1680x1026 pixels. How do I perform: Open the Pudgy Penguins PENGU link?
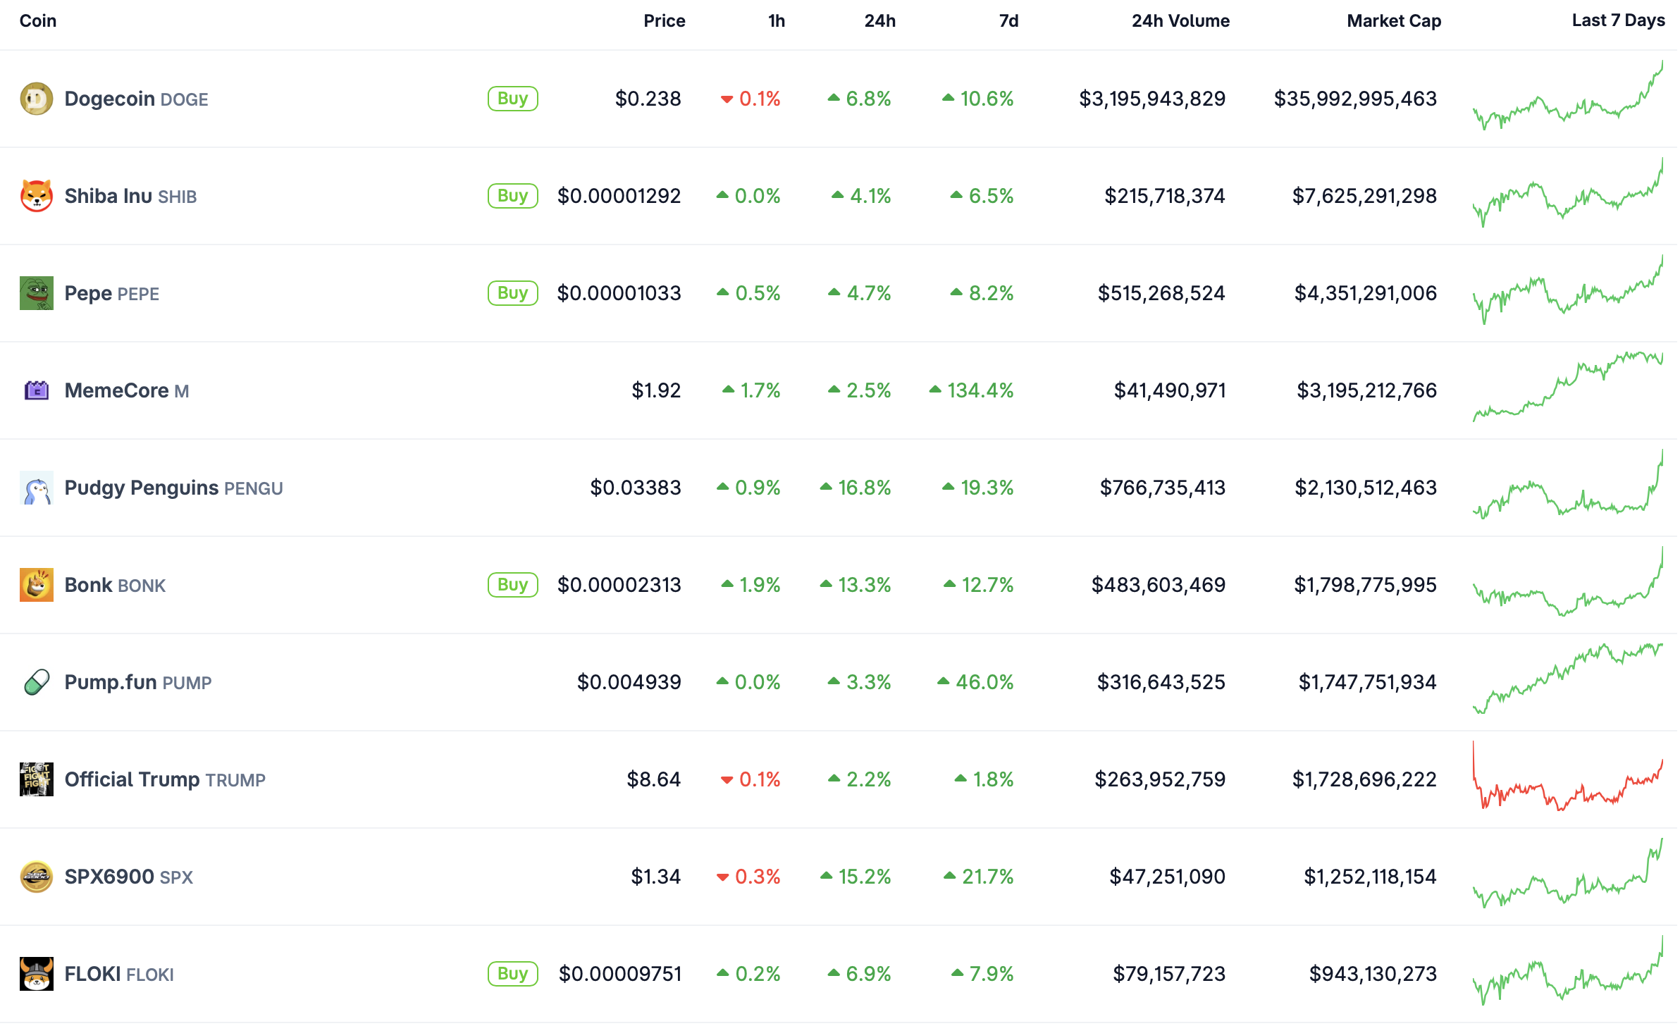click(x=173, y=488)
